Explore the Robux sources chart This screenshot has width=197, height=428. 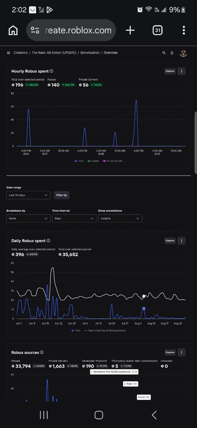[170, 352]
